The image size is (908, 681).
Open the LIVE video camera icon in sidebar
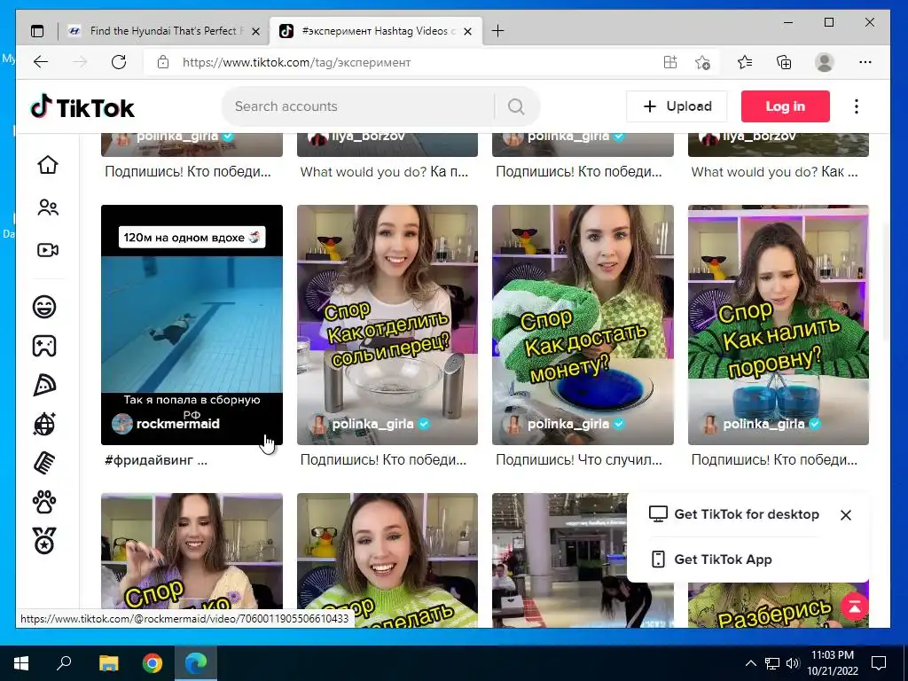point(48,250)
